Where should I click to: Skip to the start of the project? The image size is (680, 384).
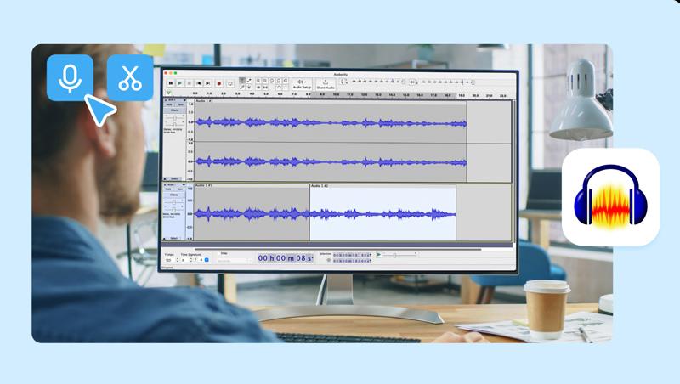tap(199, 83)
